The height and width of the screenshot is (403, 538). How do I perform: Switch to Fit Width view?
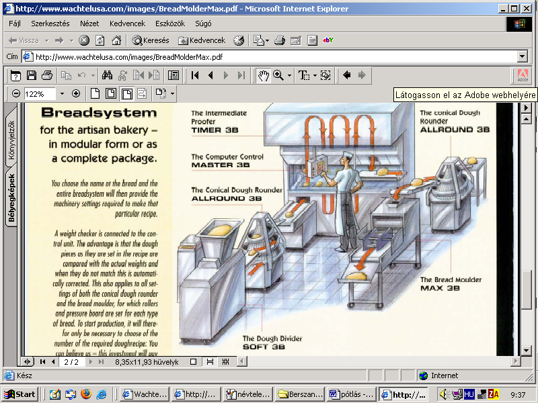pyautogui.click(x=126, y=93)
